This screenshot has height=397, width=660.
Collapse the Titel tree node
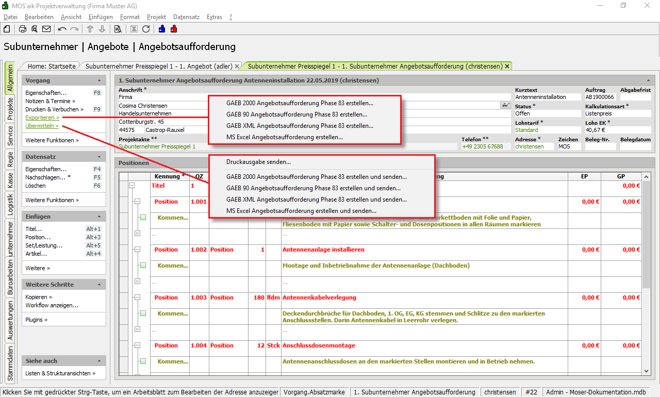(131, 186)
